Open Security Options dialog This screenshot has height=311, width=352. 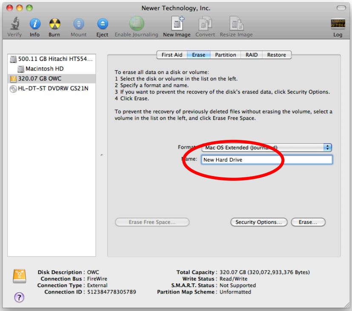pyautogui.click(x=258, y=223)
